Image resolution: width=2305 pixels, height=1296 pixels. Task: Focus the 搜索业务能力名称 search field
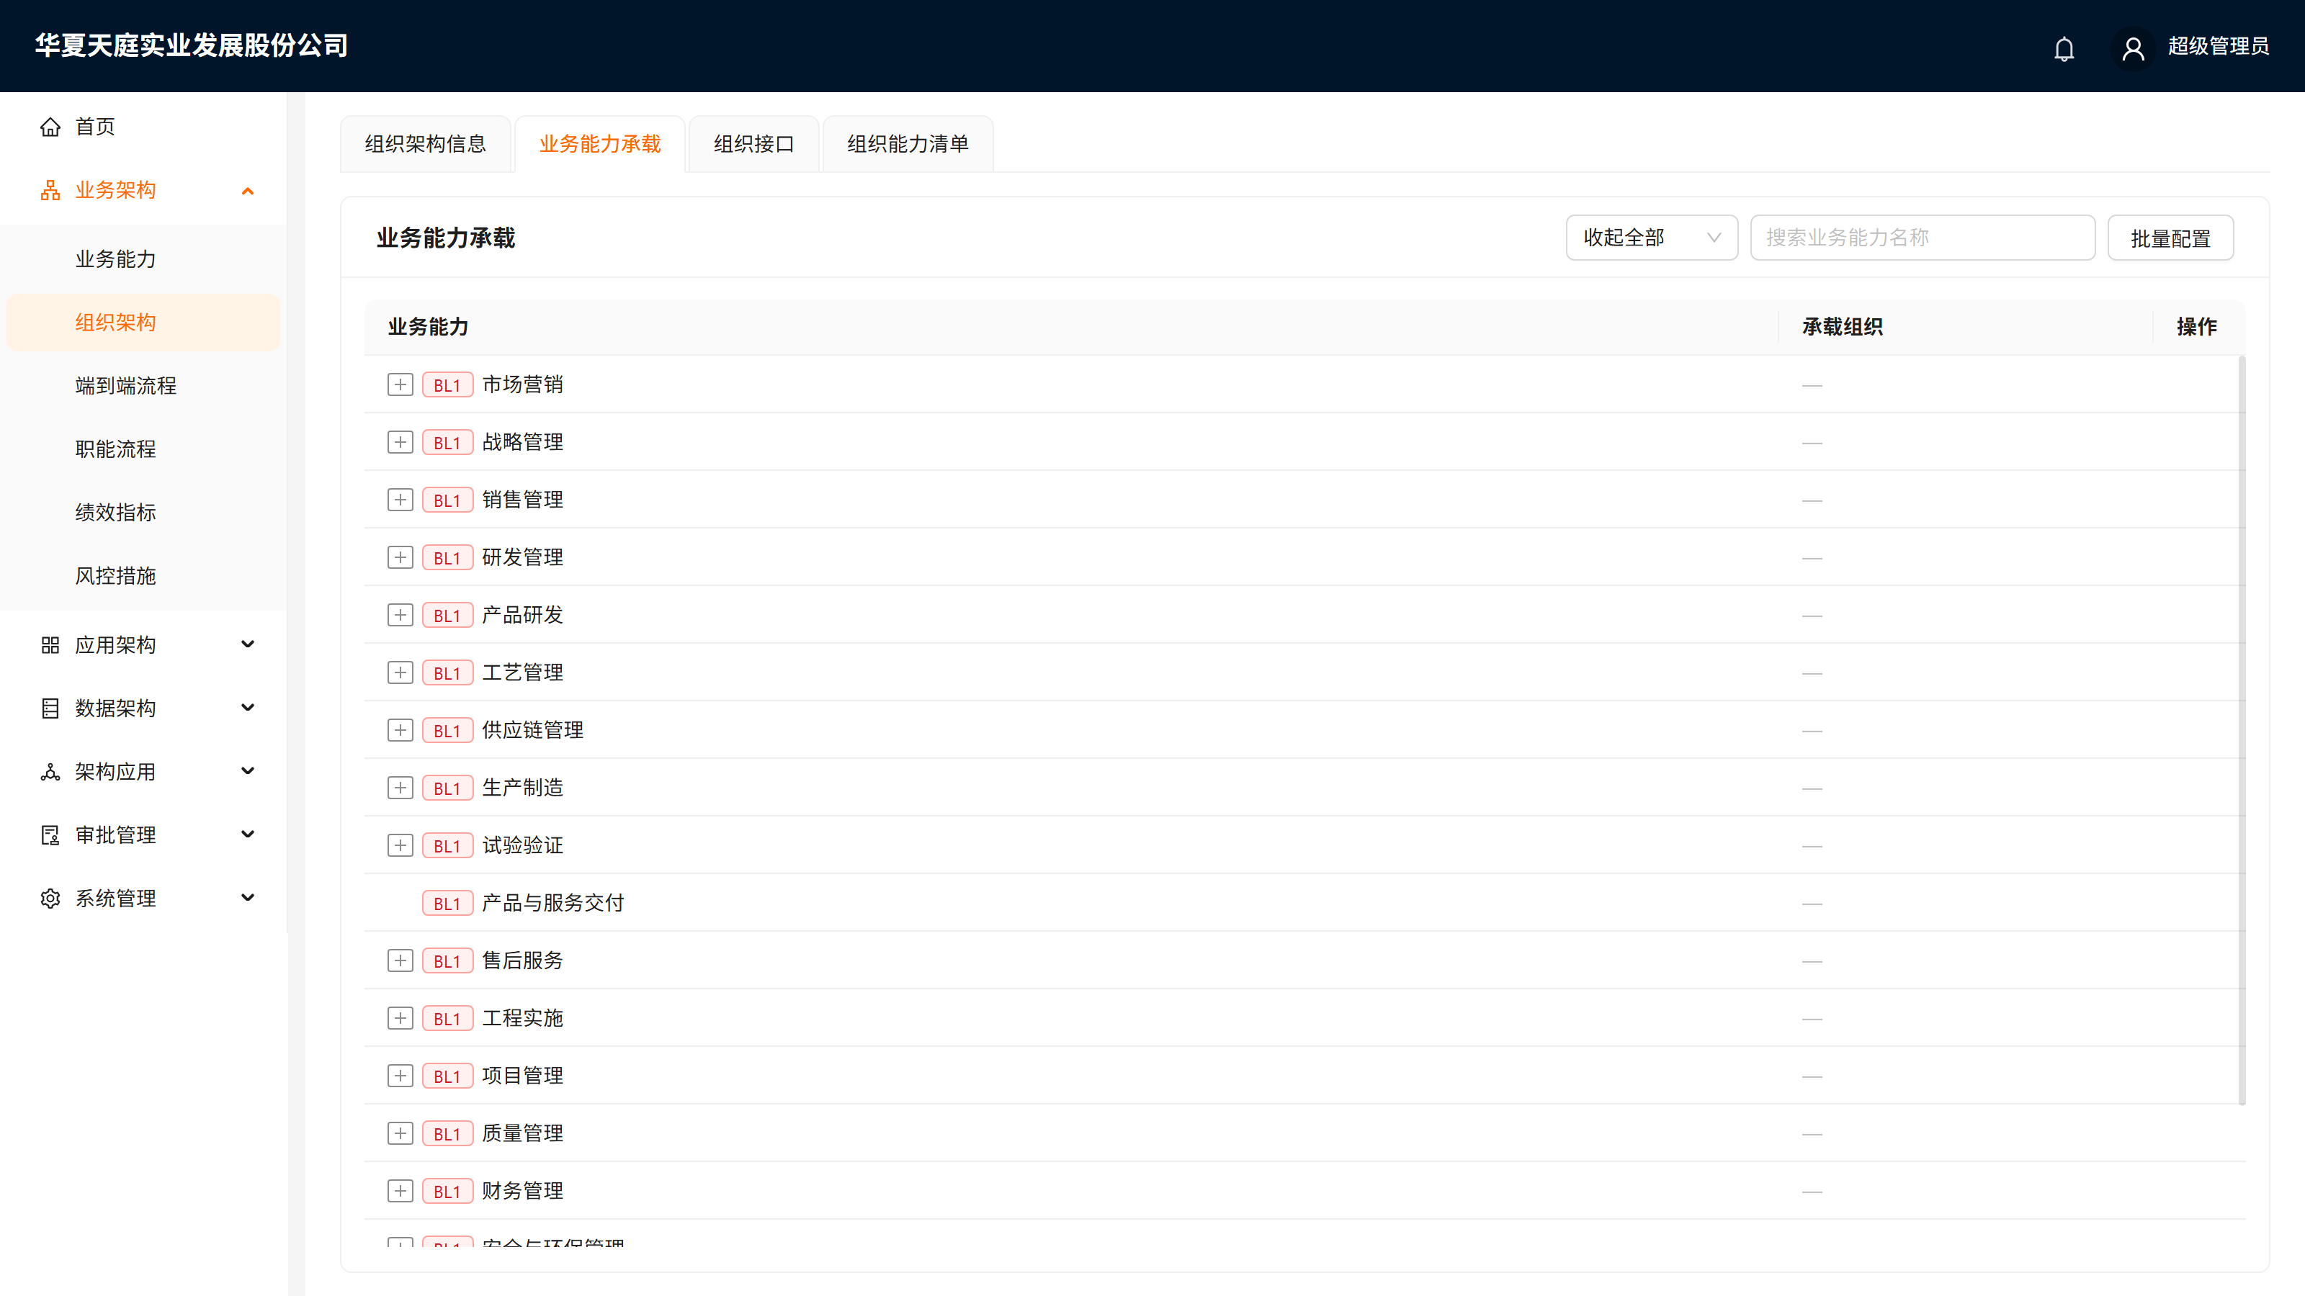1922,238
